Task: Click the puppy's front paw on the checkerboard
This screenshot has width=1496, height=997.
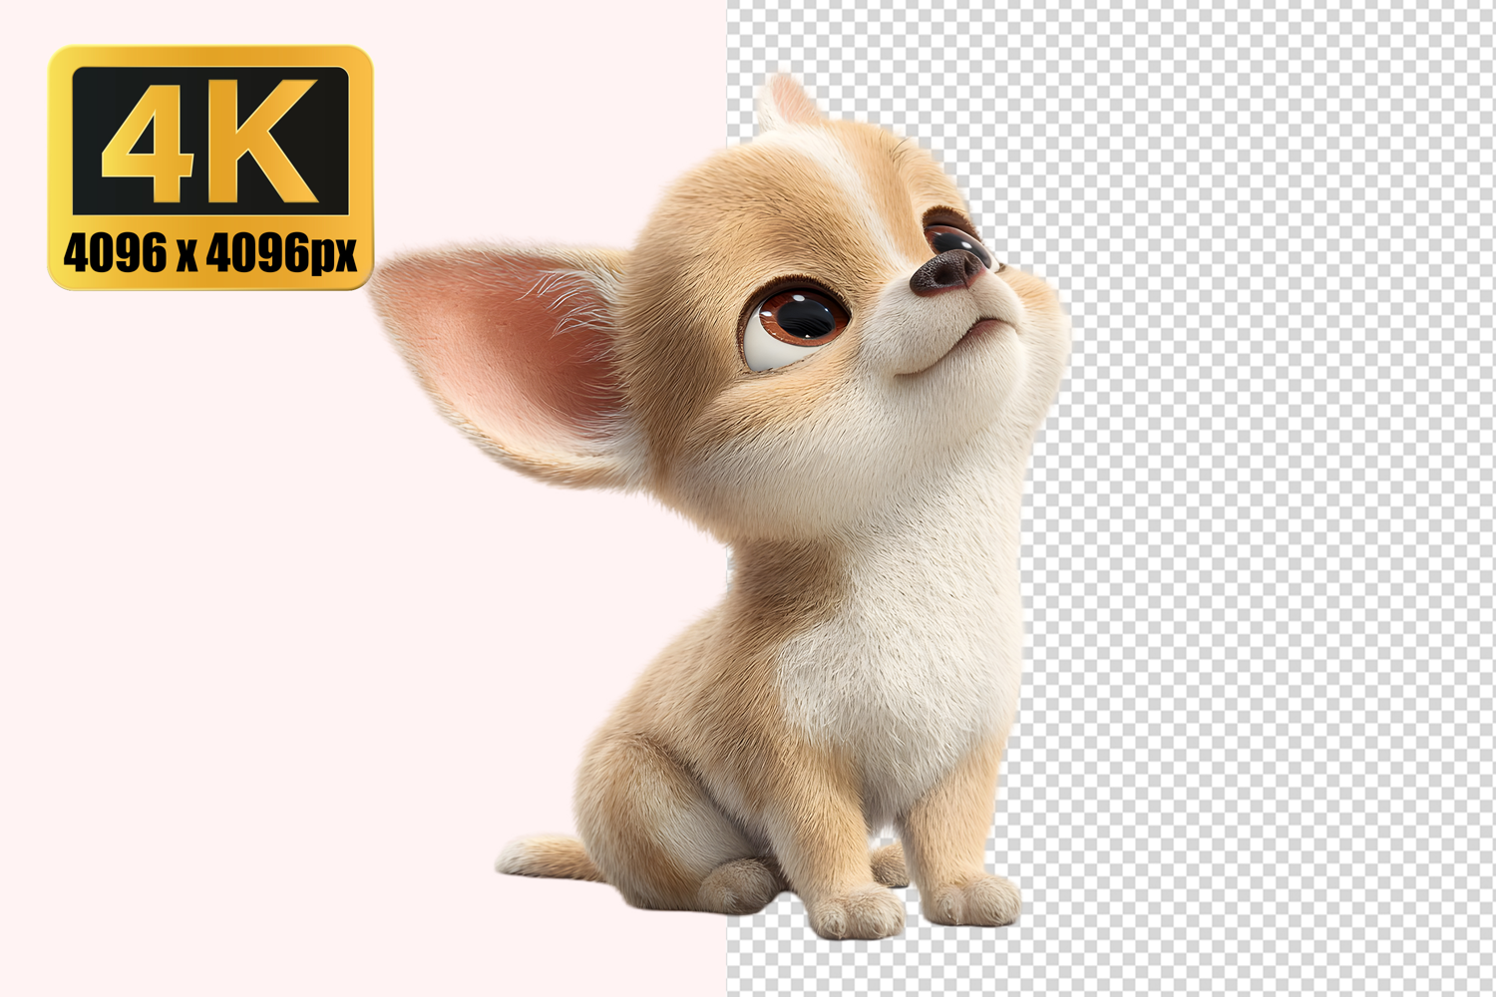Action: click(972, 900)
